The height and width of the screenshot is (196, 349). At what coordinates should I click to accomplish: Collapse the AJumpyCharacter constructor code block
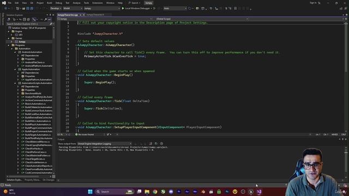(x=76, y=45)
